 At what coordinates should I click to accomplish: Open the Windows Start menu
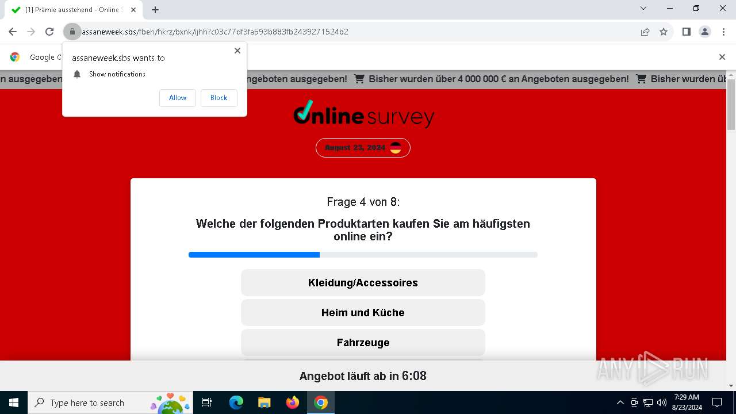point(14,403)
